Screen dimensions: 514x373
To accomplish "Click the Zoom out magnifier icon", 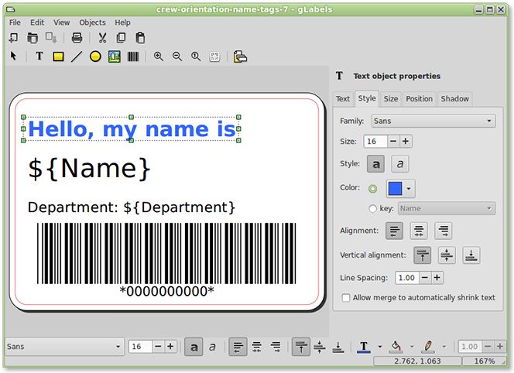I will click(x=177, y=56).
